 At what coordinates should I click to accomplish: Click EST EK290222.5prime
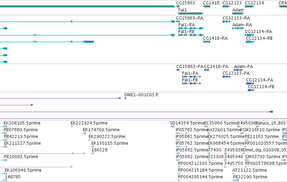pos(107,137)
